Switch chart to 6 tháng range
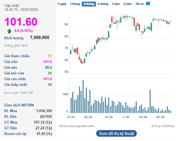Image resolution: width=182 pixels, height=141 pixels. 103,4
